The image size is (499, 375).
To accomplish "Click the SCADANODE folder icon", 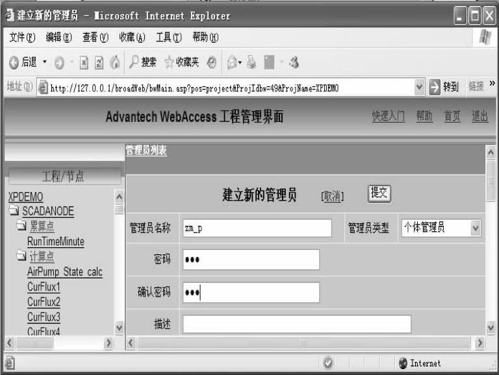I will 14,210.
